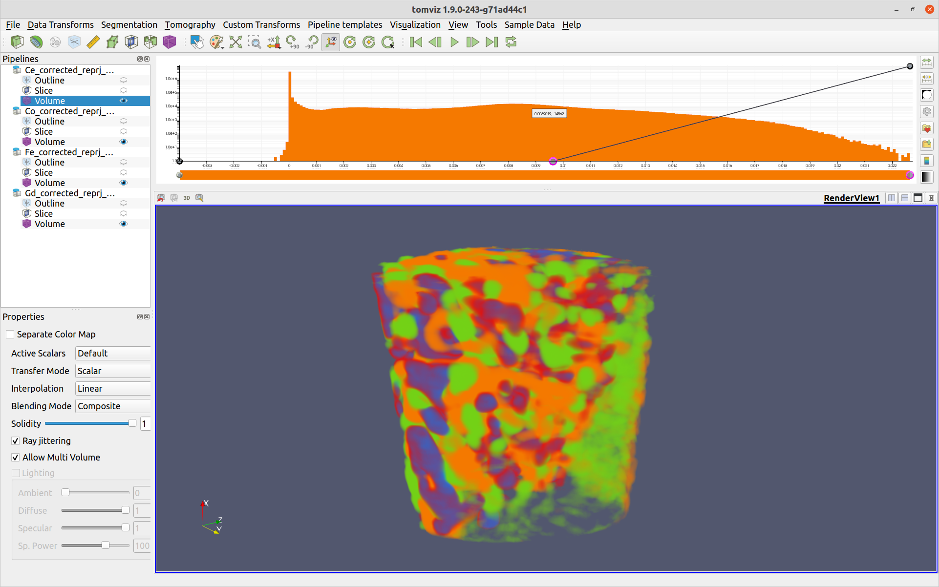Click the reset camera zoom-to-fit icon
Screen dimensions: 939x587
pos(235,42)
